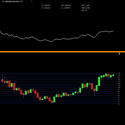The height and width of the screenshot is (125, 125).
Task: Click the 132 price axis label
Action: click(119, 75)
